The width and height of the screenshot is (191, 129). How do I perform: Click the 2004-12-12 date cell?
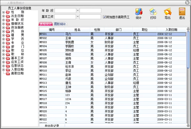coord(171,34)
